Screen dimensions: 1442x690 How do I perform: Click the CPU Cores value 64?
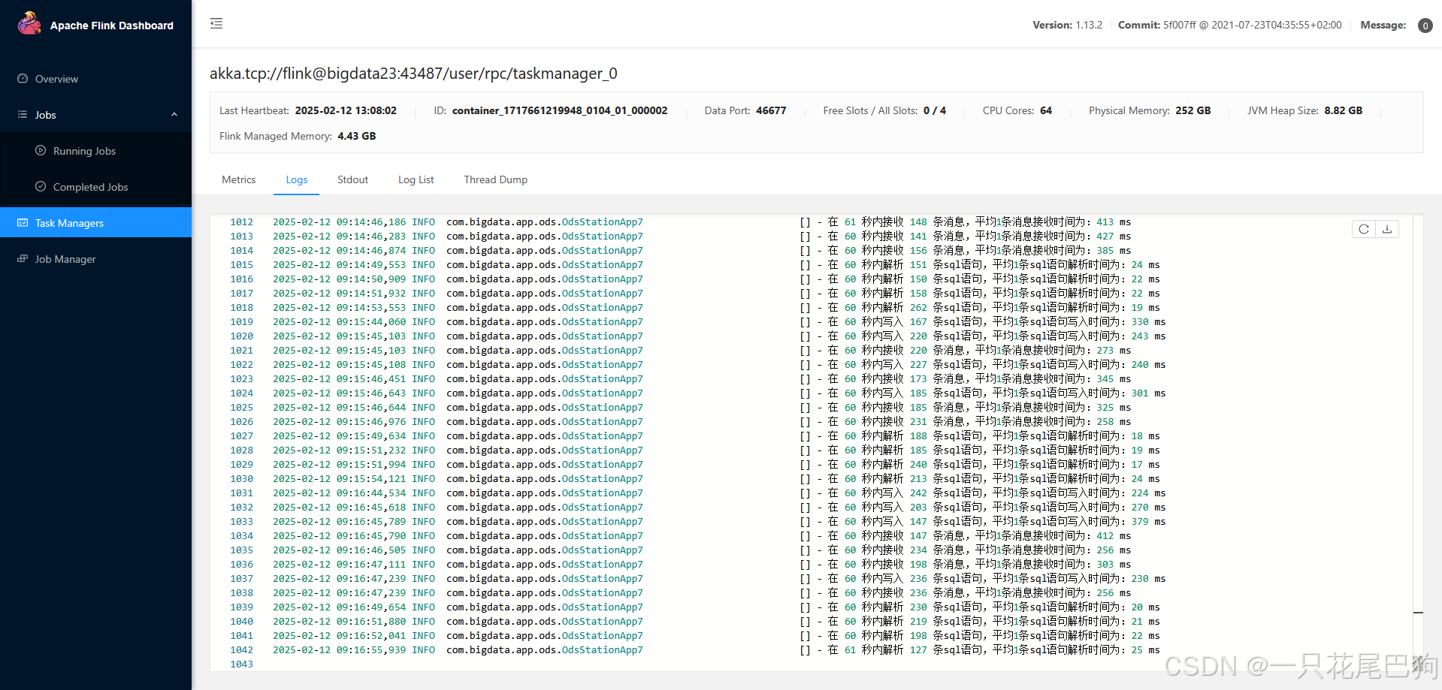(x=1046, y=110)
